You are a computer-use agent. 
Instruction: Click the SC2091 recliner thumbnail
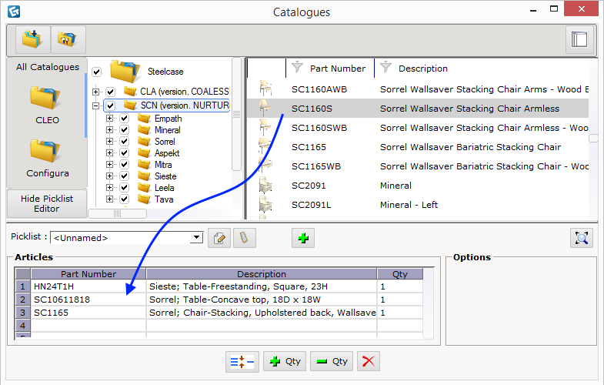pyautogui.click(x=265, y=185)
